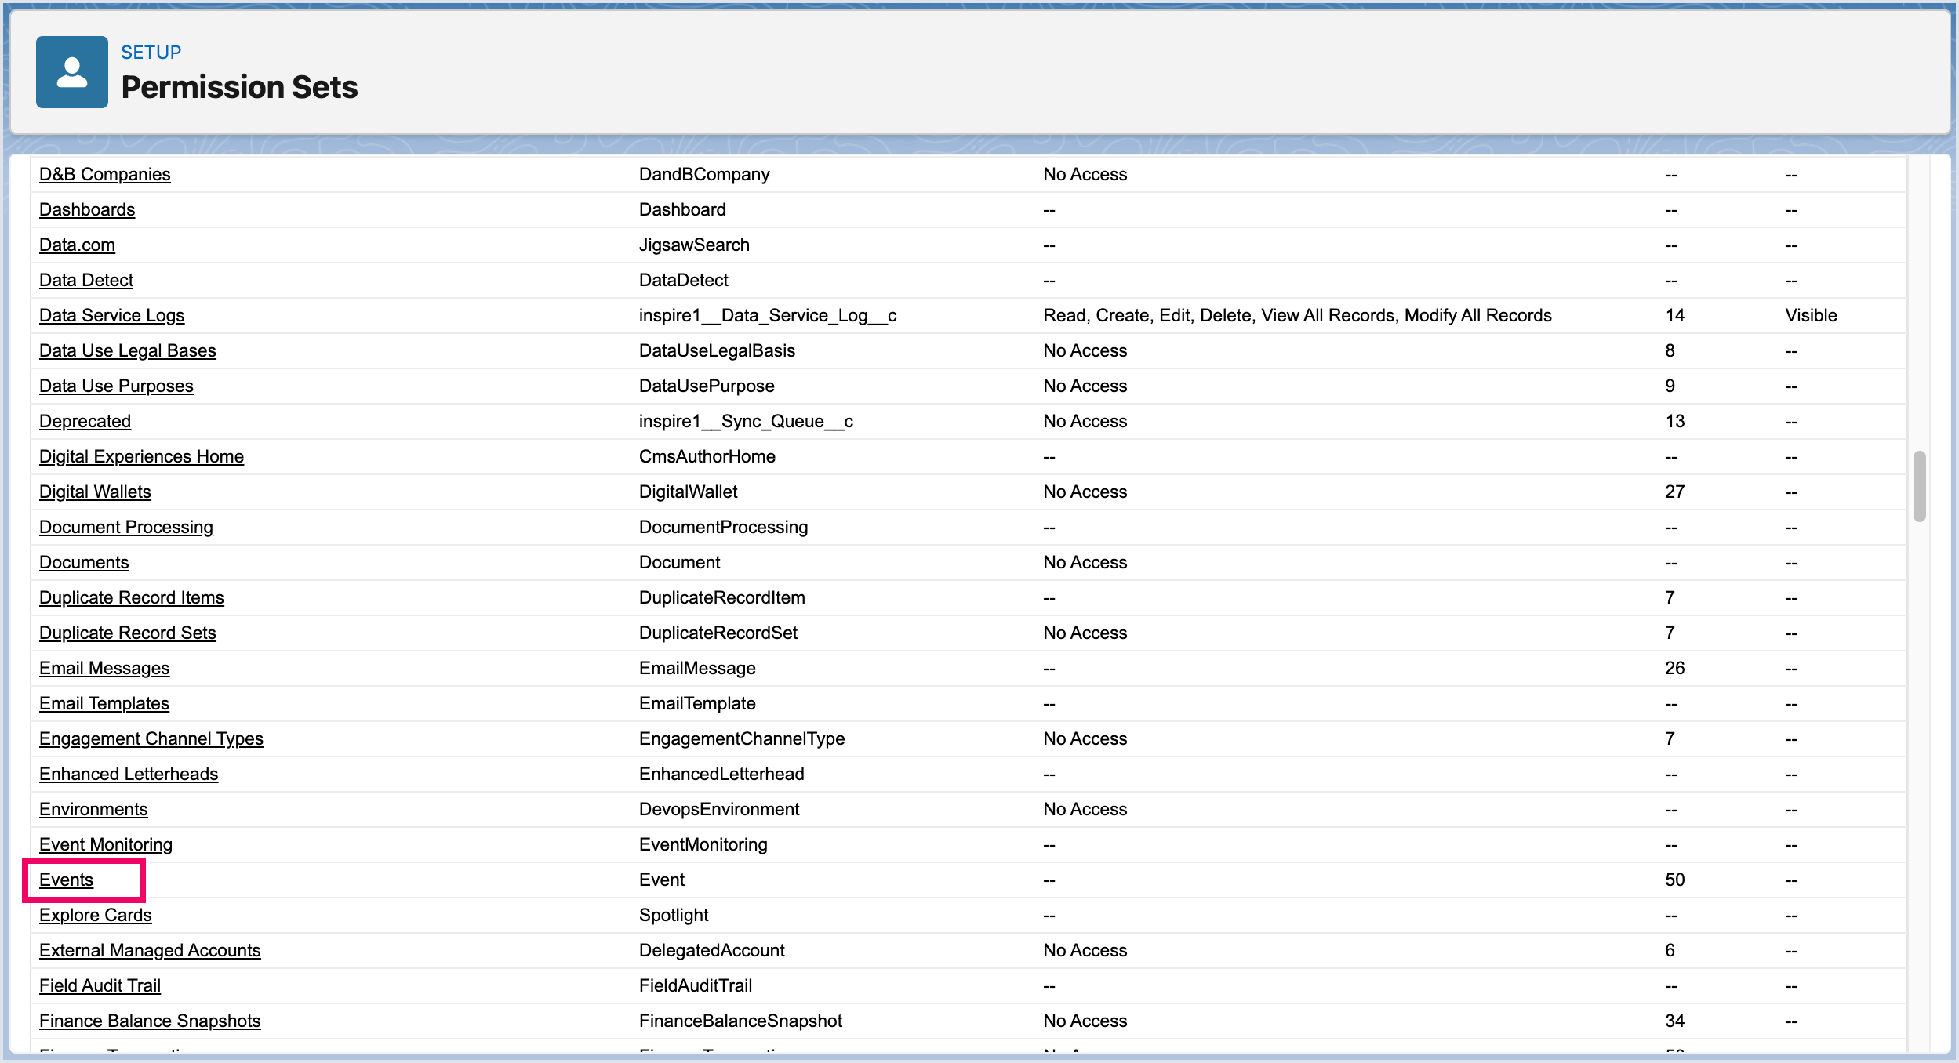This screenshot has height=1063, width=1959.
Task: Open Duplicate Record Sets link
Action: click(x=127, y=633)
